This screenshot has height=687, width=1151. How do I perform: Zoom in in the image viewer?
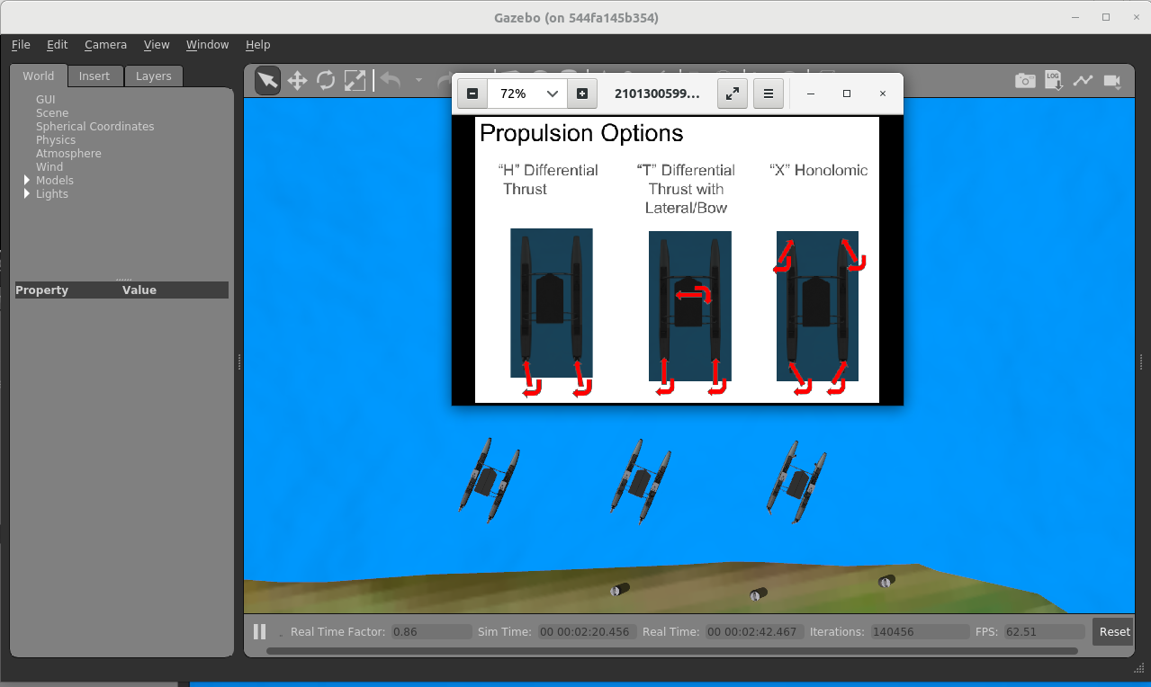(582, 94)
